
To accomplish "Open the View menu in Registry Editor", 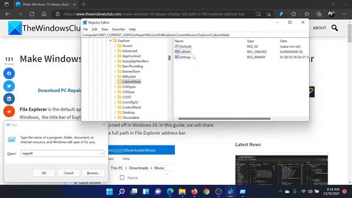I will [105, 29].
